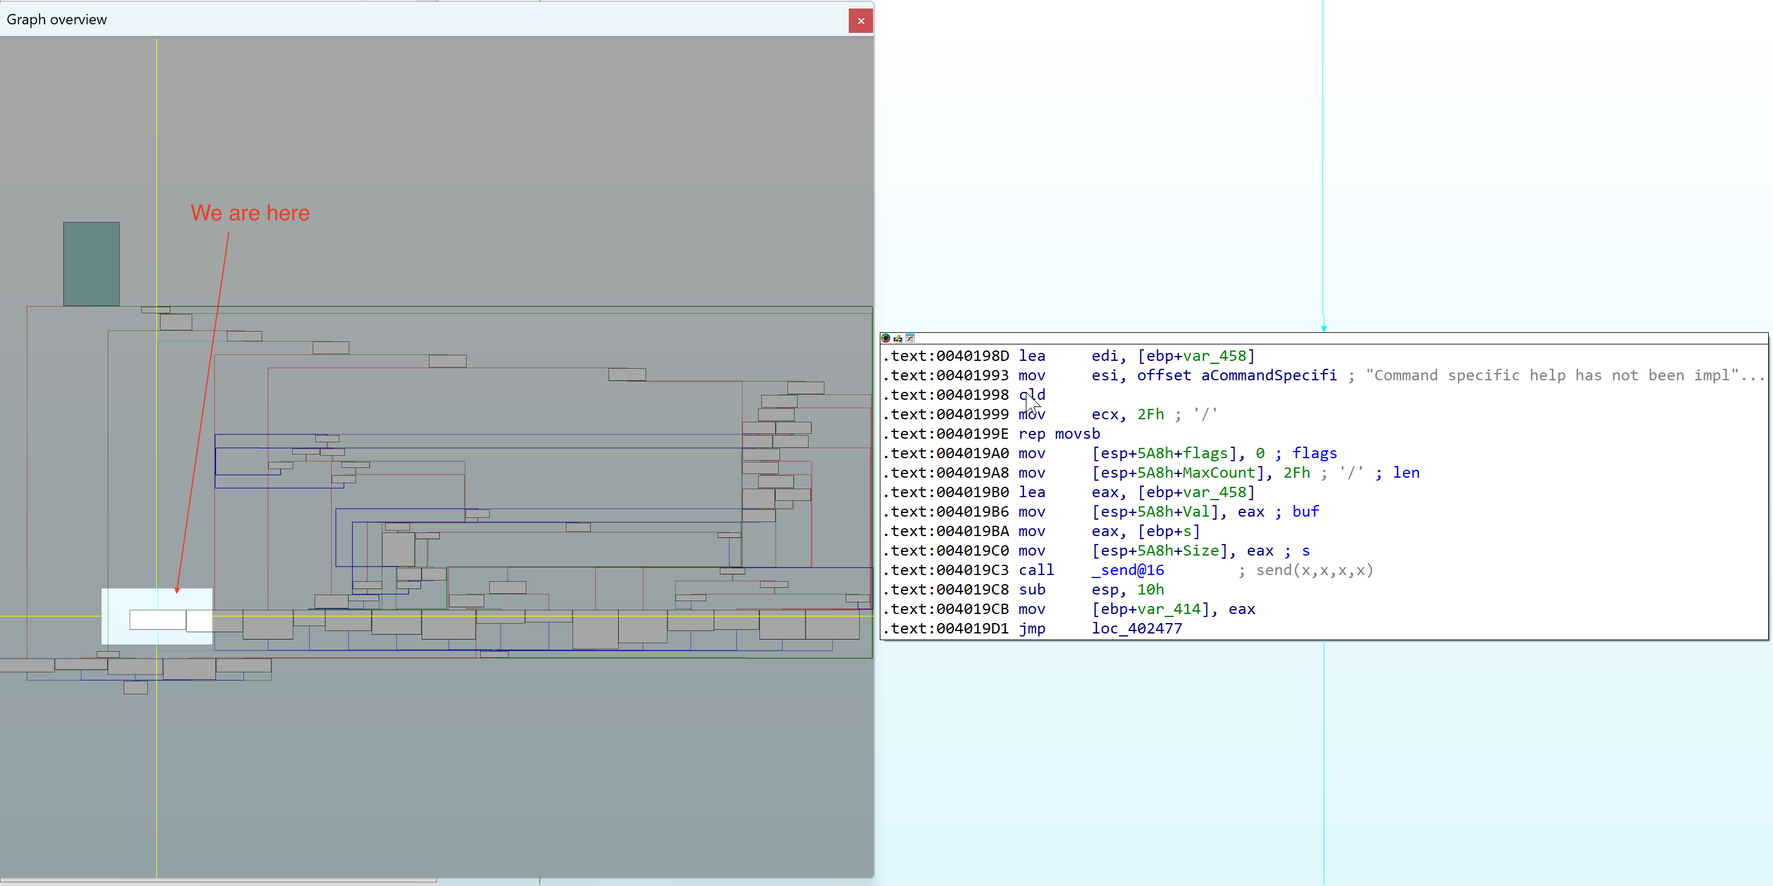1773x886 pixels.
Task: Click the rep movsb instruction
Action: coord(1059,434)
